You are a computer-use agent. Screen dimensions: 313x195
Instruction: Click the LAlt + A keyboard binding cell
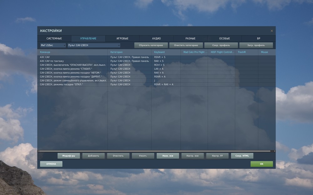166,69
